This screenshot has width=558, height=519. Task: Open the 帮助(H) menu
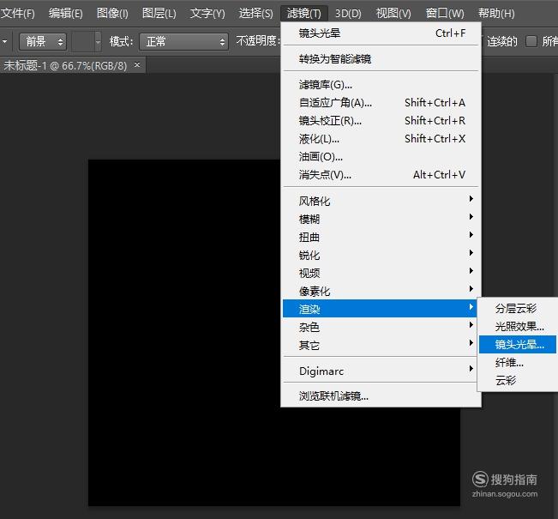496,14
